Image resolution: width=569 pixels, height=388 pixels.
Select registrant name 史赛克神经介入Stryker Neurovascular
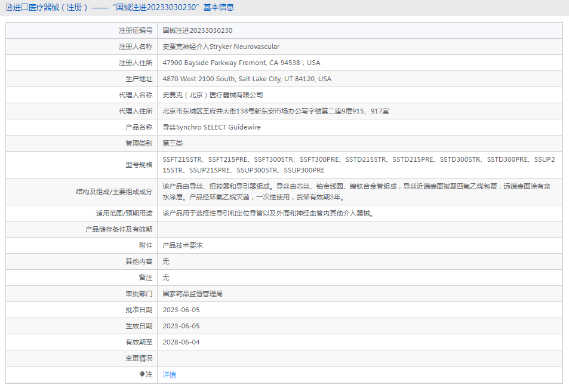[x=221, y=47]
